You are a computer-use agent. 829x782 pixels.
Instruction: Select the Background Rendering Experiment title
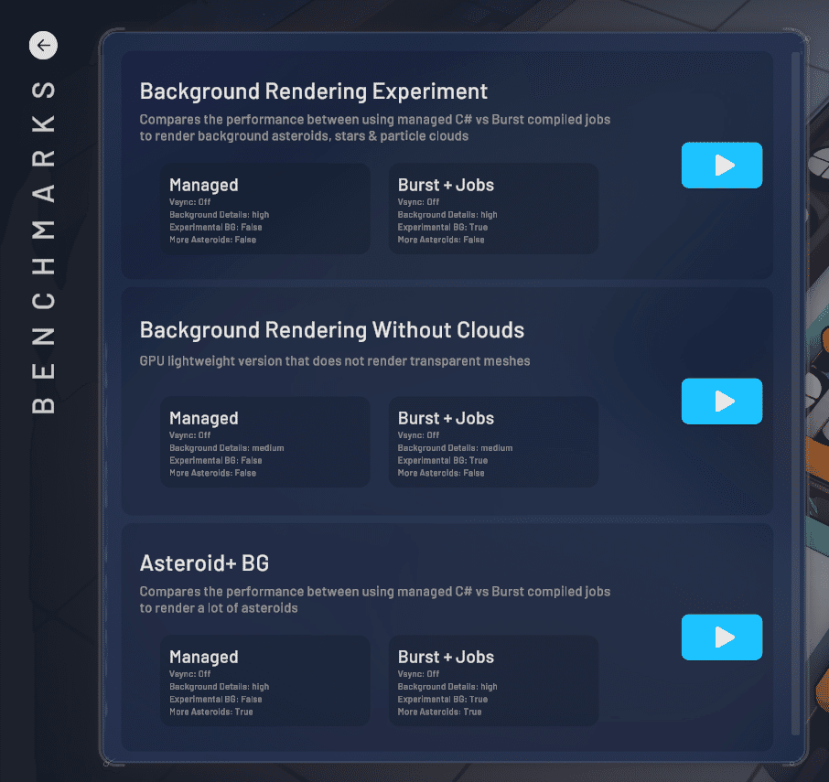(x=313, y=91)
